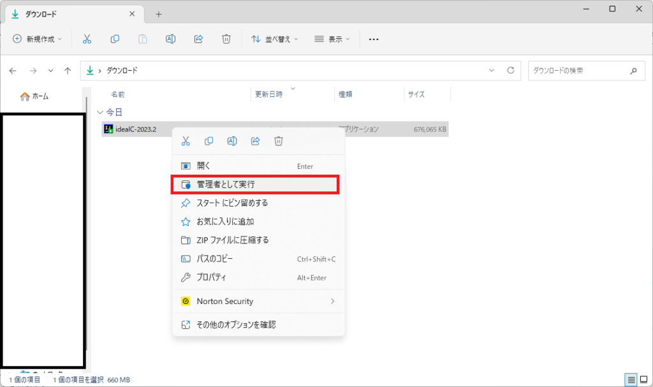Close the ダウンロード tab

click(132, 14)
